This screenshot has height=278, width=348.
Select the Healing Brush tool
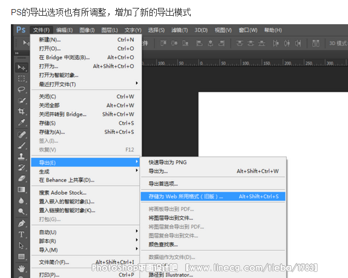pos(21,134)
